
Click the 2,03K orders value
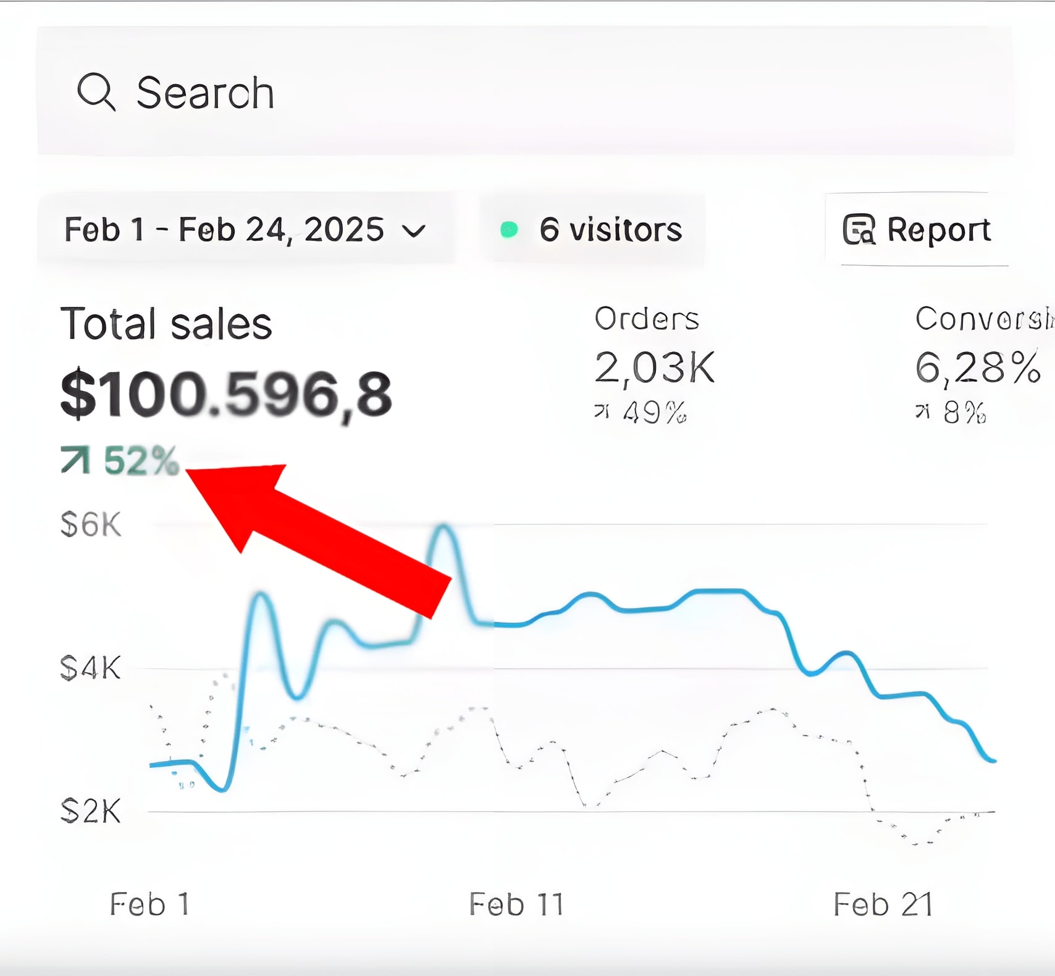pos(654,368)
